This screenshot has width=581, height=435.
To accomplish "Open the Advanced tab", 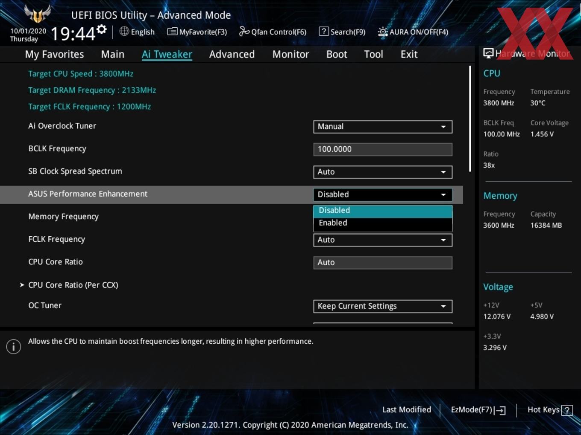I will click(232, 54).
